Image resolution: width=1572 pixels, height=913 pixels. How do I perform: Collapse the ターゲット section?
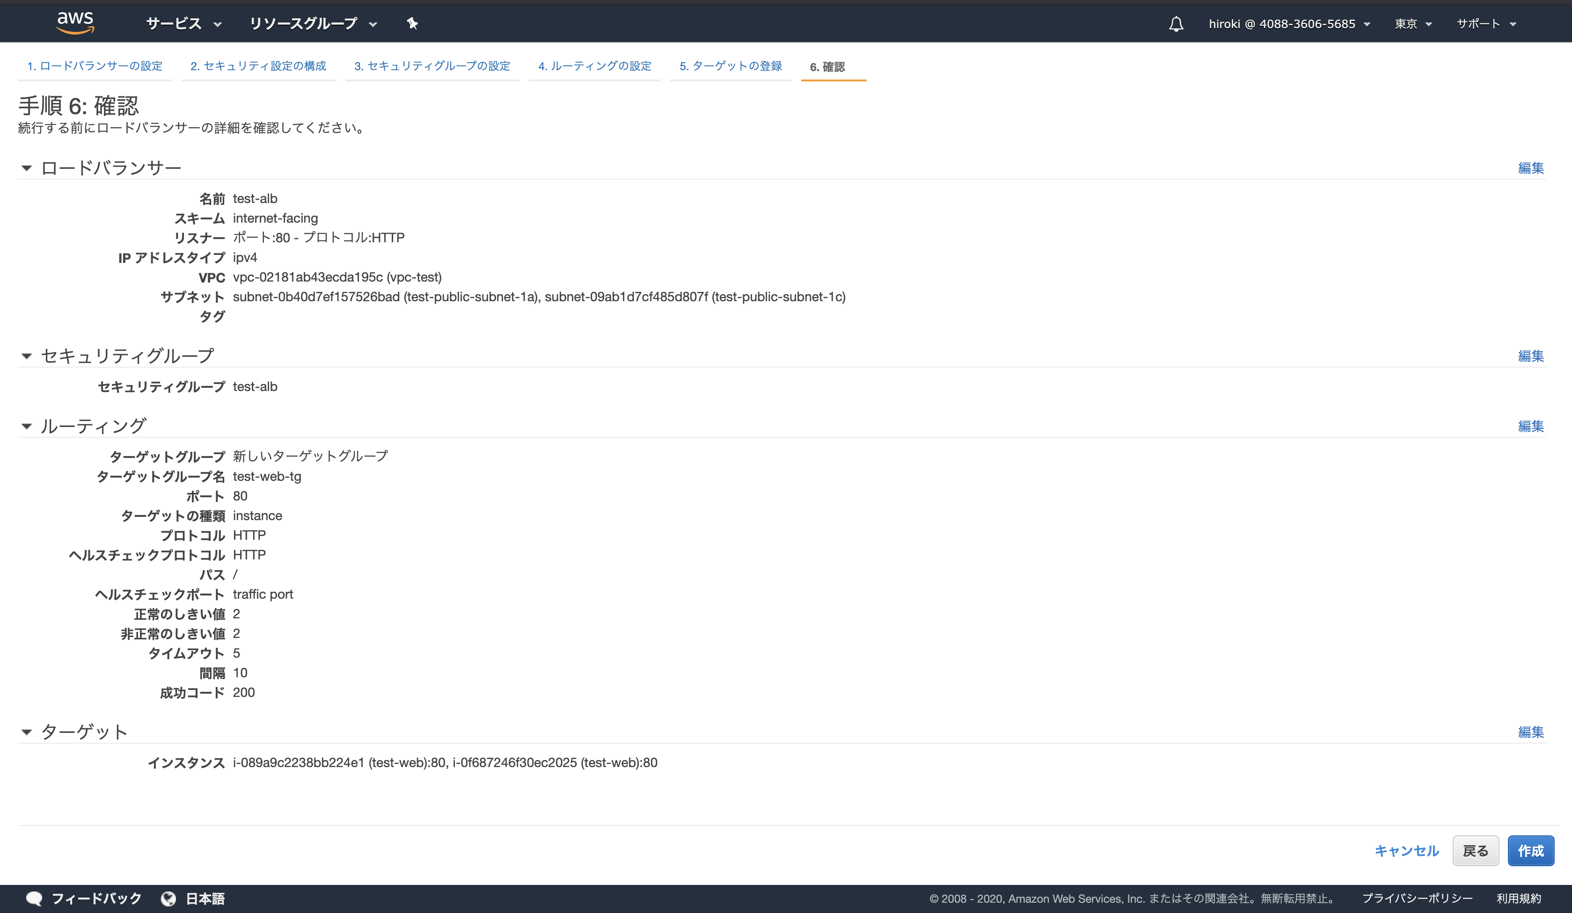point(26,732)
